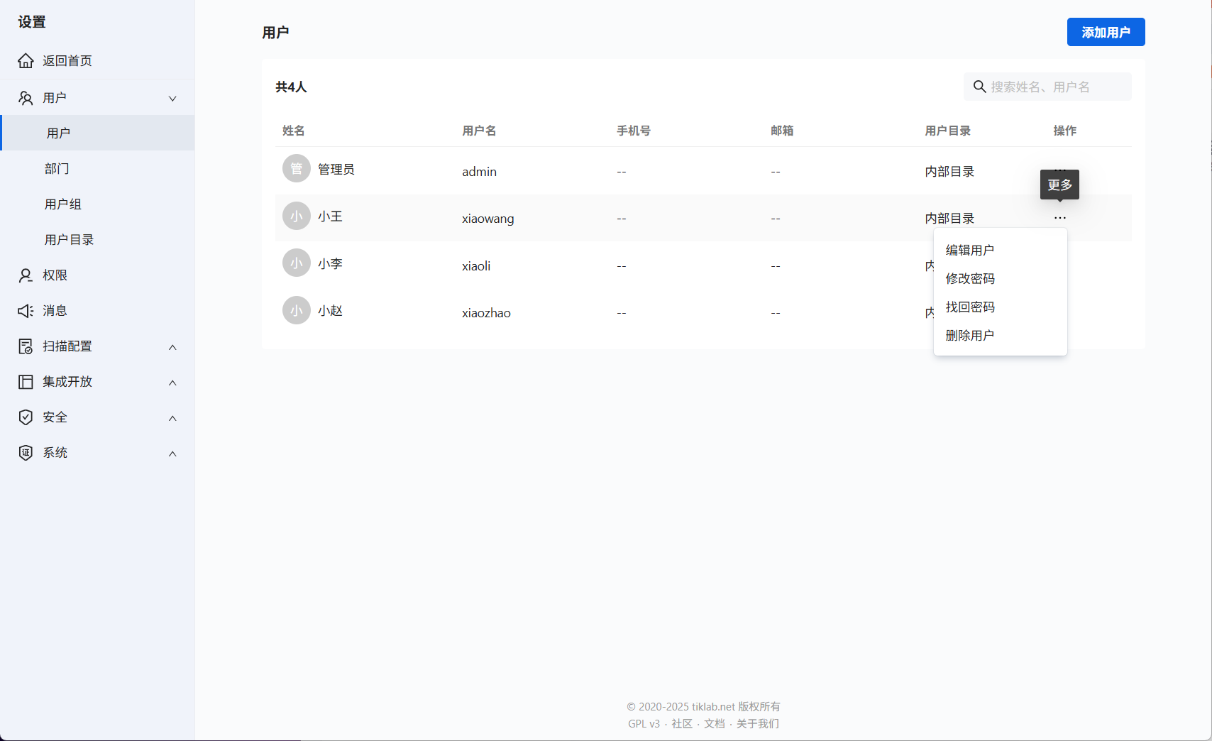This screenshot has height=741, width=1212.
Task: Click the avatar of 小赵
Action: (297, 310)
